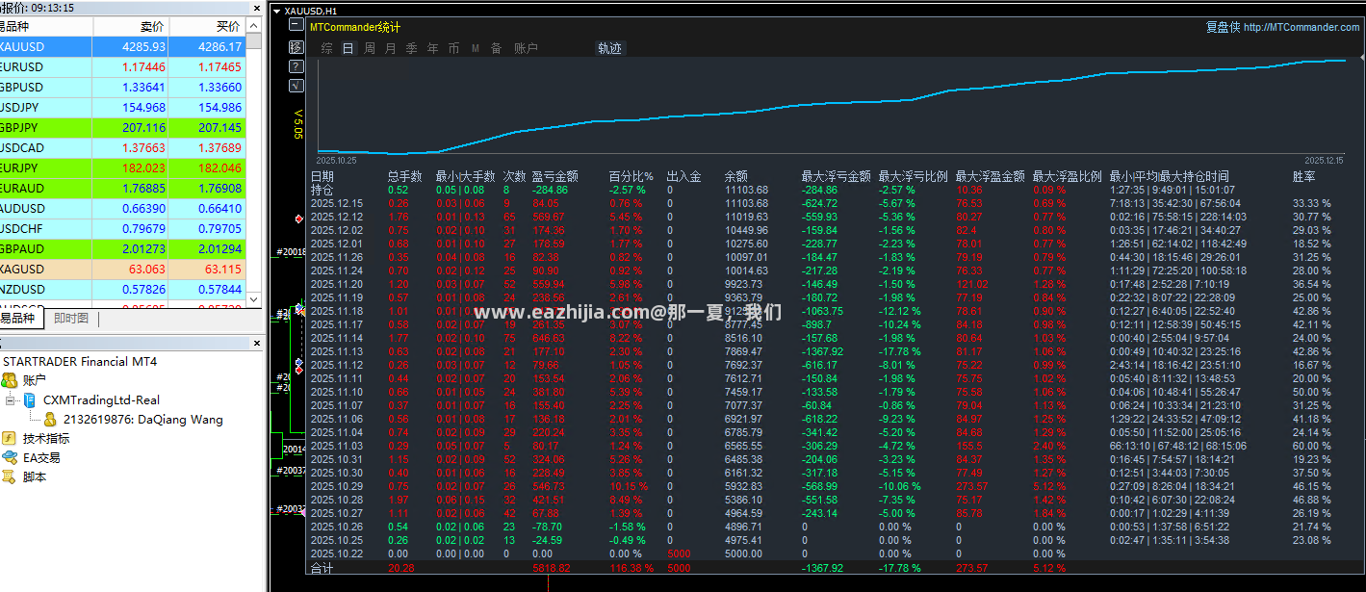Click the 买价 ask column header
Image resolution: width=1366 pixels, height=592 pixels.
click(x=207, y=26)
